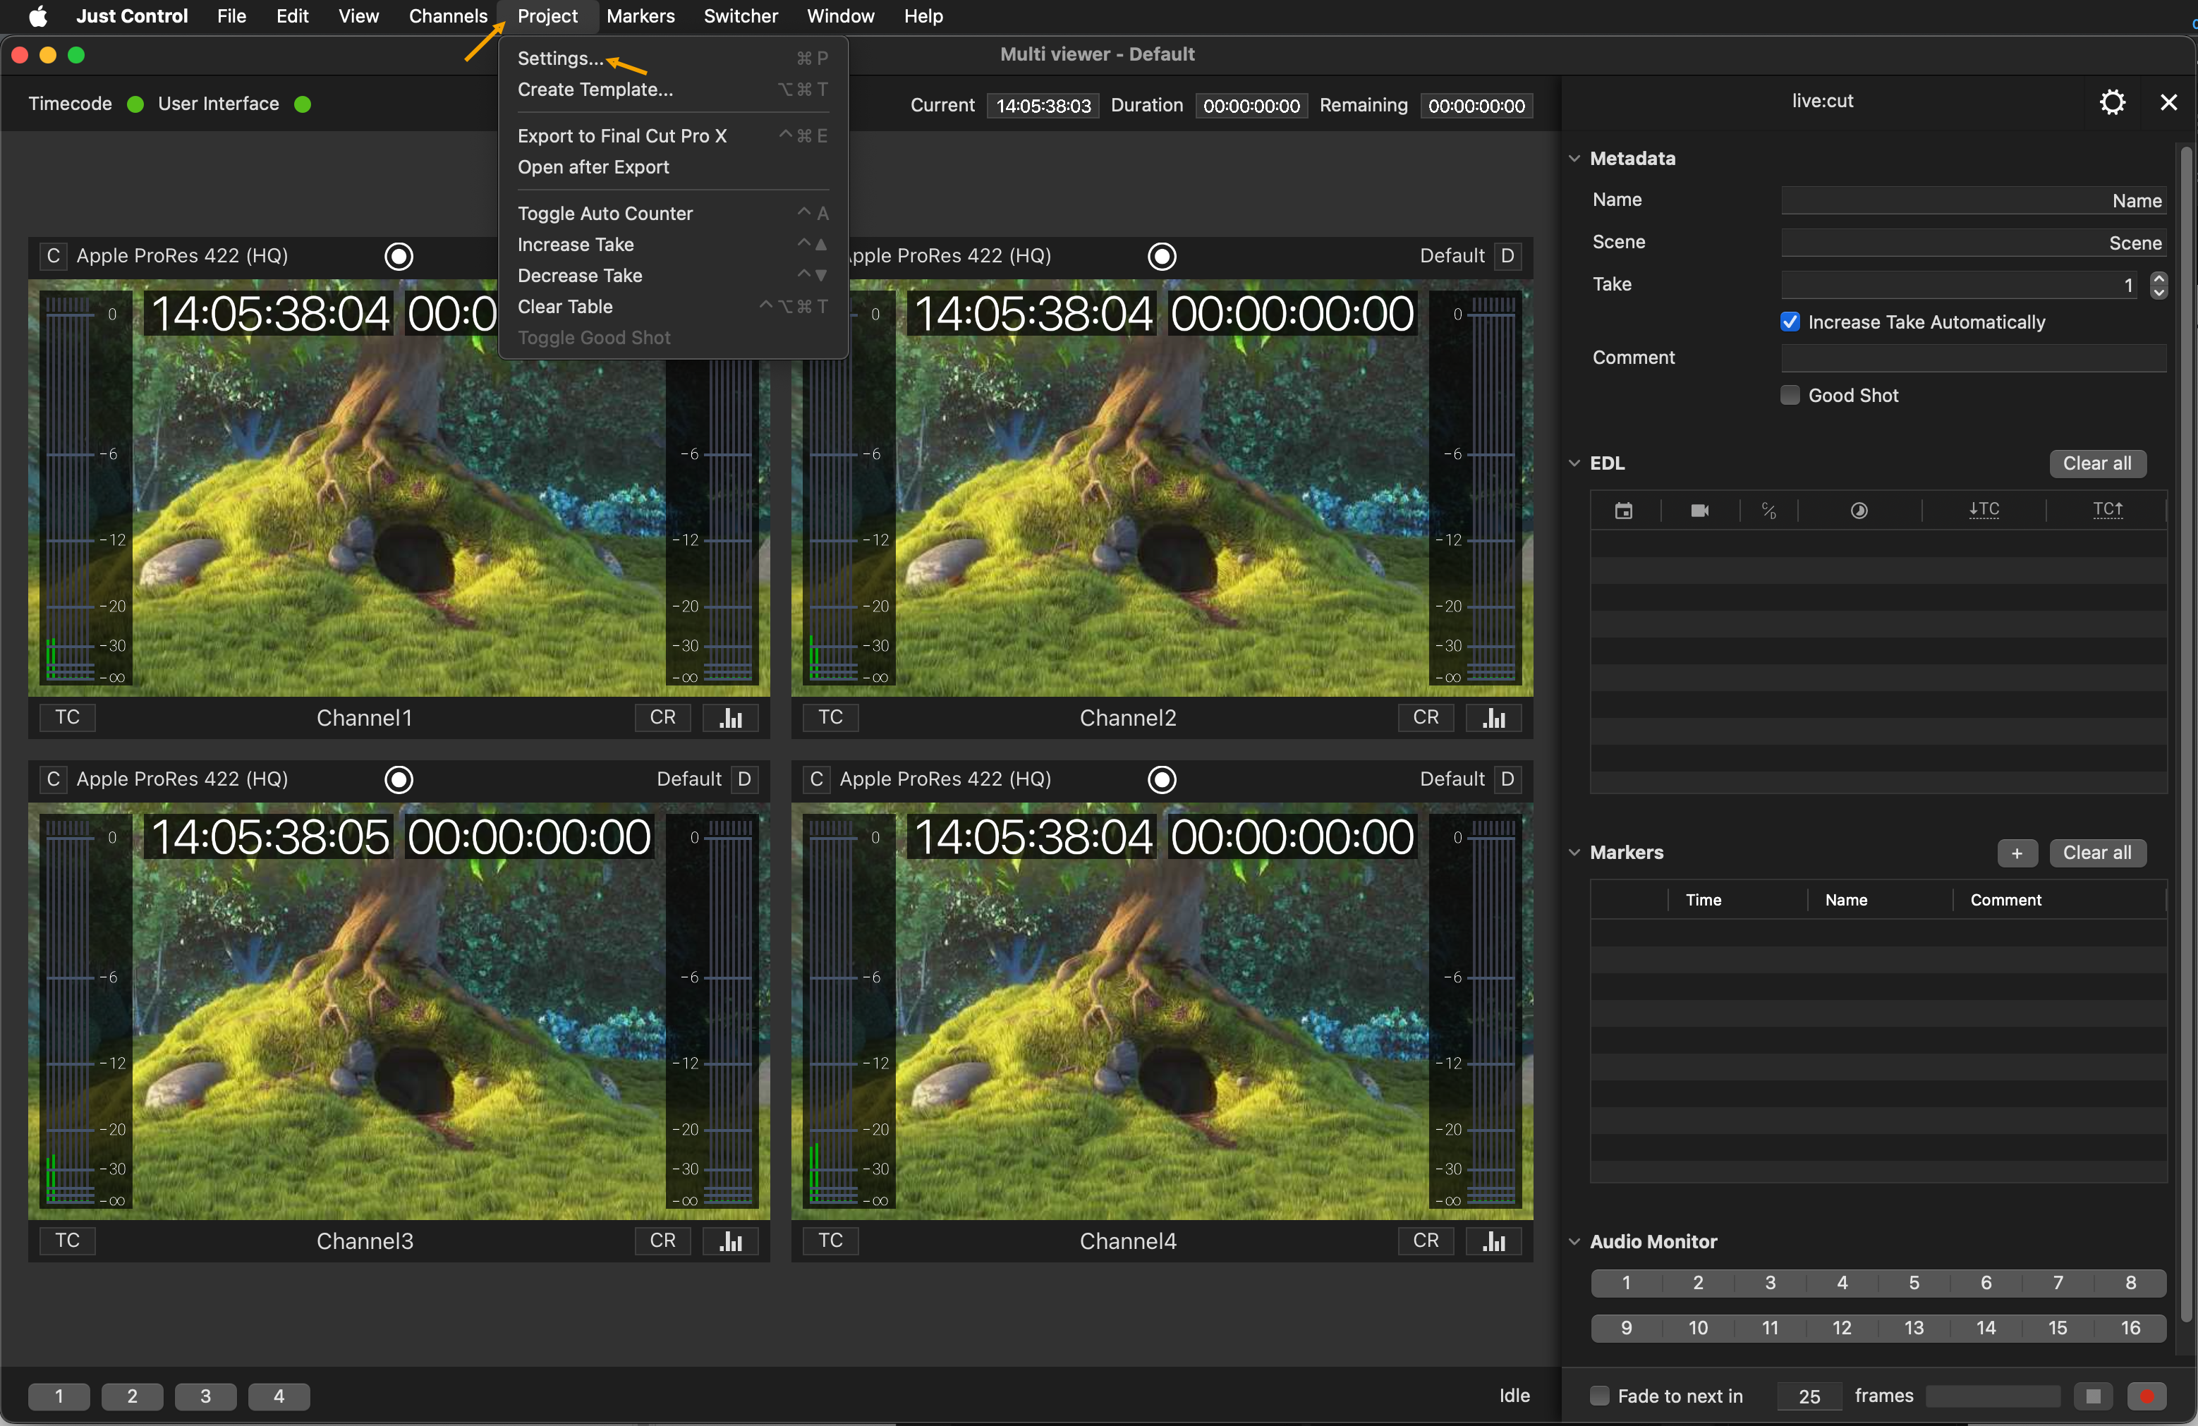Toggle TC button on Channel1
Viewport: 2198px width, 1426px height.
pyautogui.click(x=68, y=718)
